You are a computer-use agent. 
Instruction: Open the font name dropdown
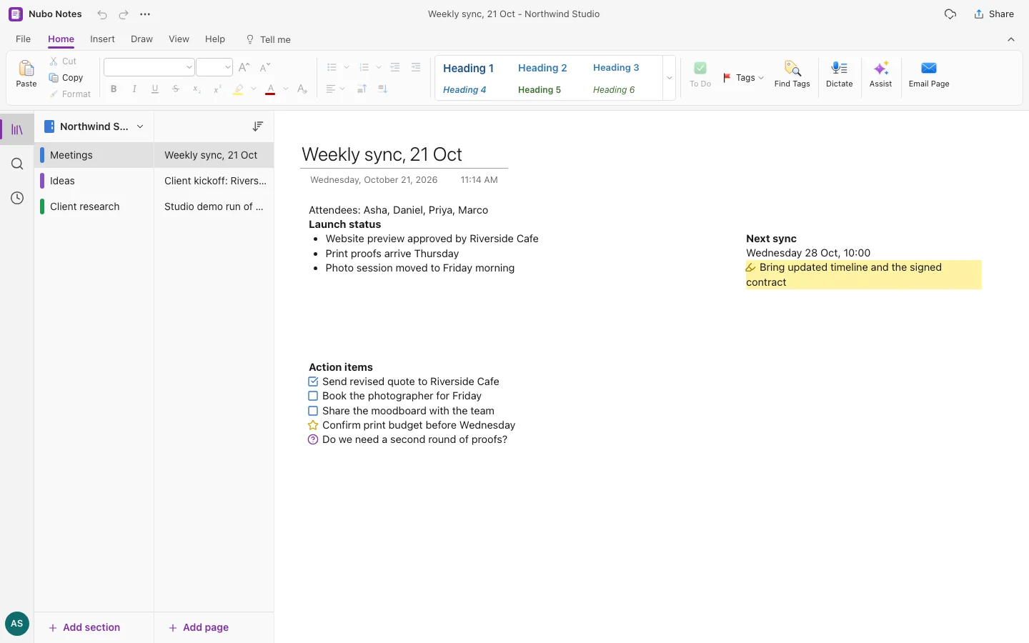(x=189, y=67)
